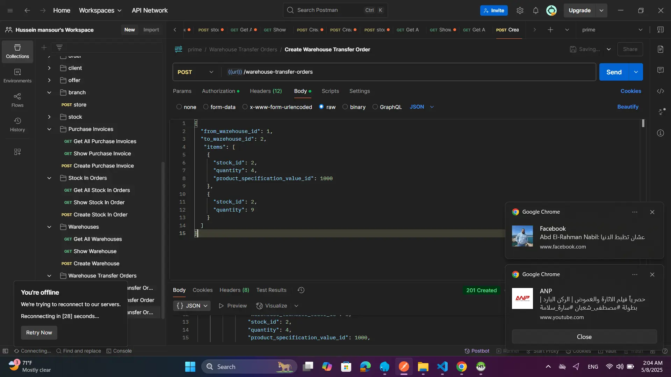Click the notifications bell icon

(x=535, y=10)
